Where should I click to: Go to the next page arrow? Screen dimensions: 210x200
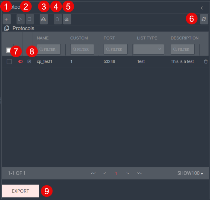127,173
